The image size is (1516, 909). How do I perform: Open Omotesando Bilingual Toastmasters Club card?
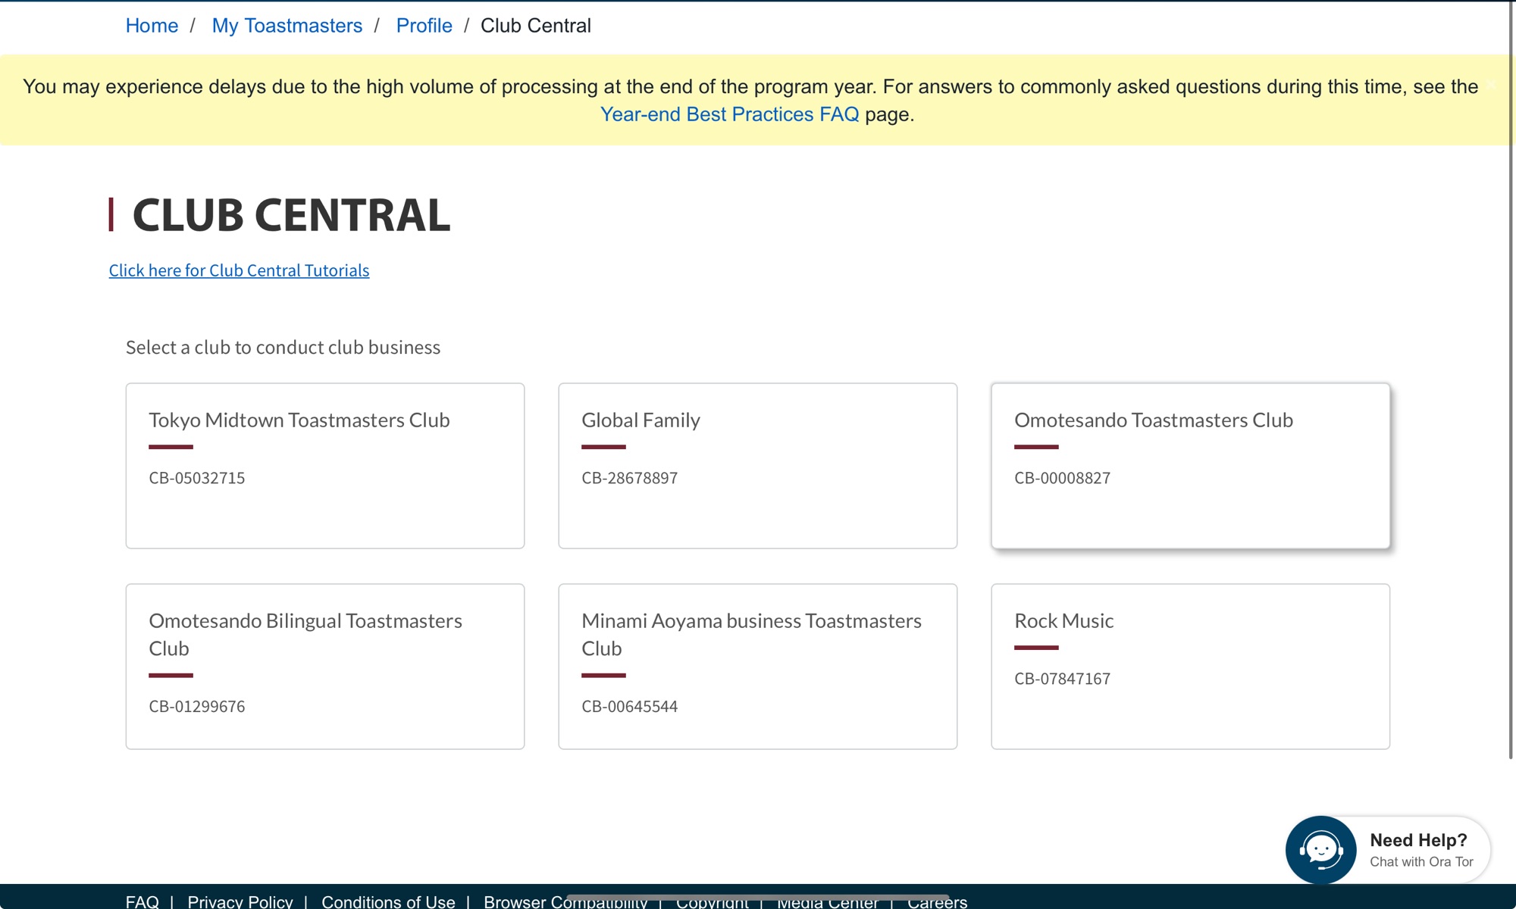324,666
